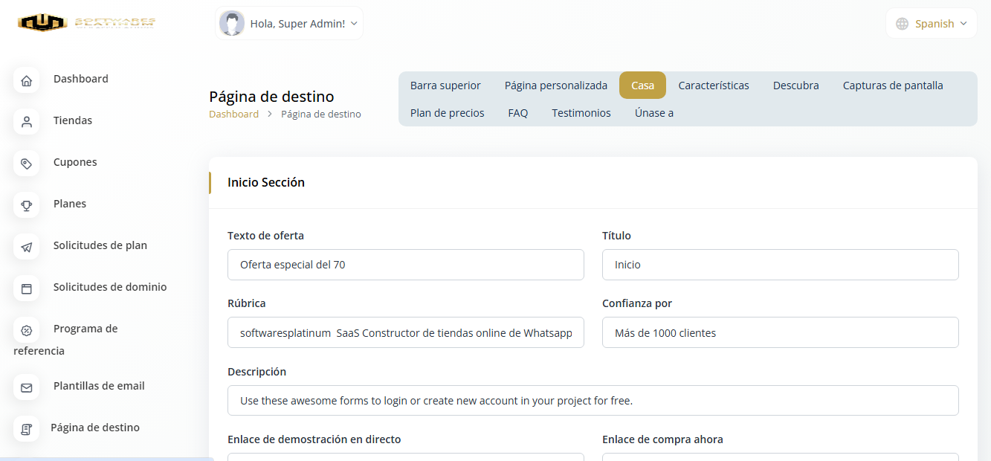The image size is (991, 461).
Task: Click the Softwares Platinum logo
Action: coord(86,23)
